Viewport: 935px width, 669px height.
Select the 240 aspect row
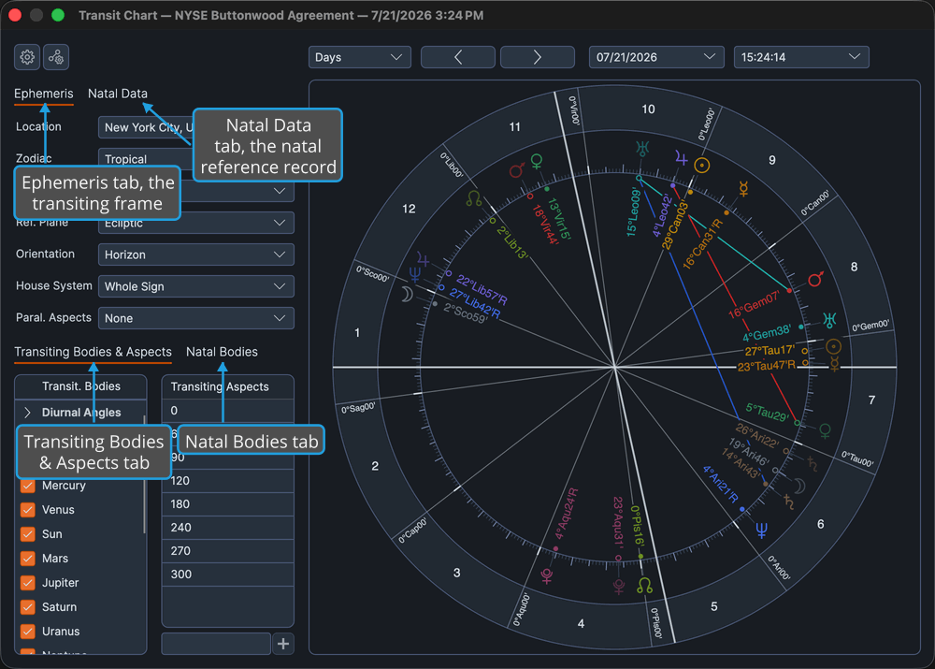pos(228,528)
